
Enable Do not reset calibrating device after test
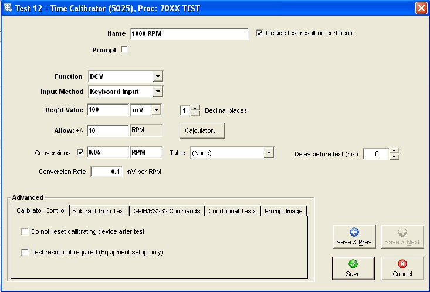(x=25, y=231)
